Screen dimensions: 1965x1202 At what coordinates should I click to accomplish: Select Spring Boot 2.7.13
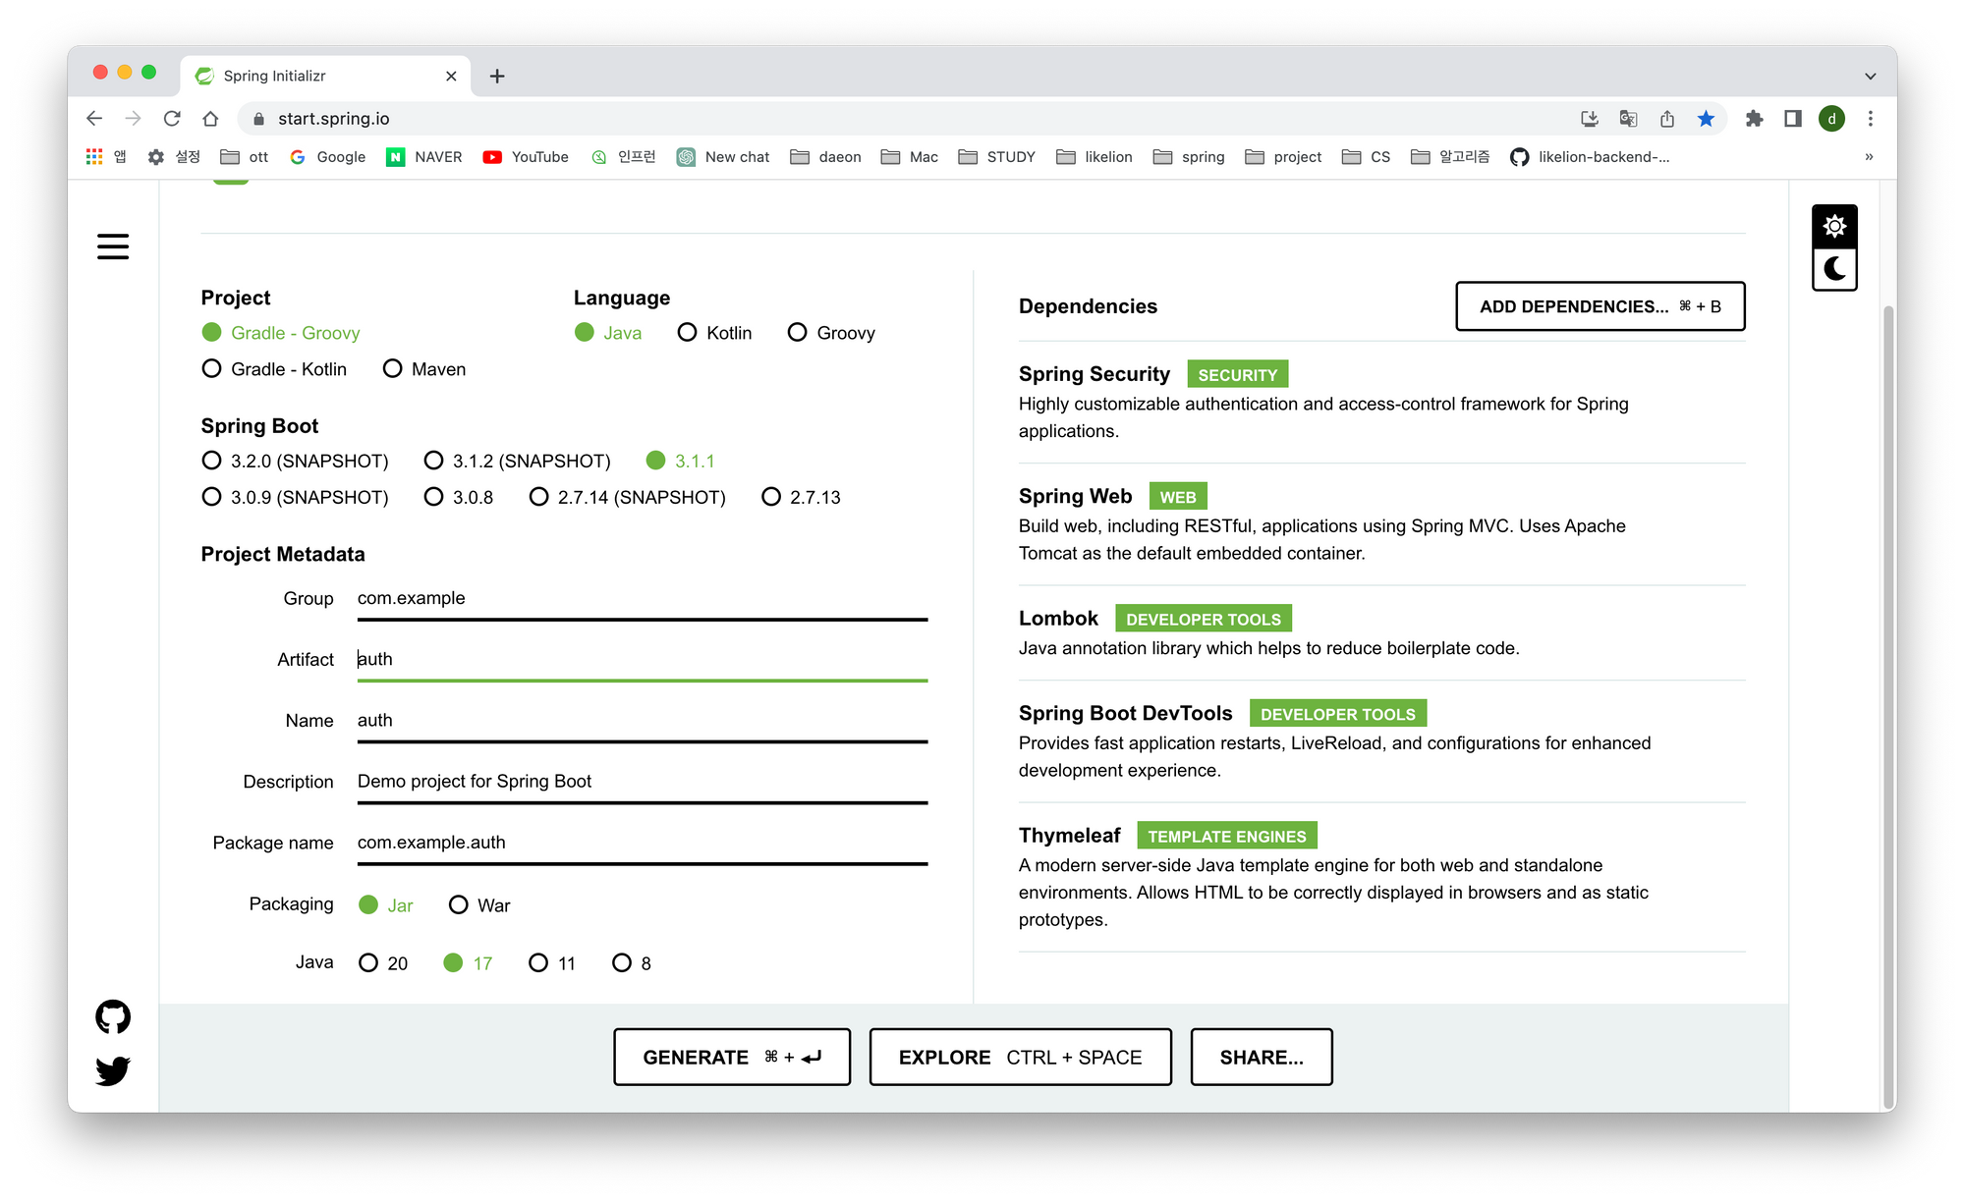pos(801,497)
